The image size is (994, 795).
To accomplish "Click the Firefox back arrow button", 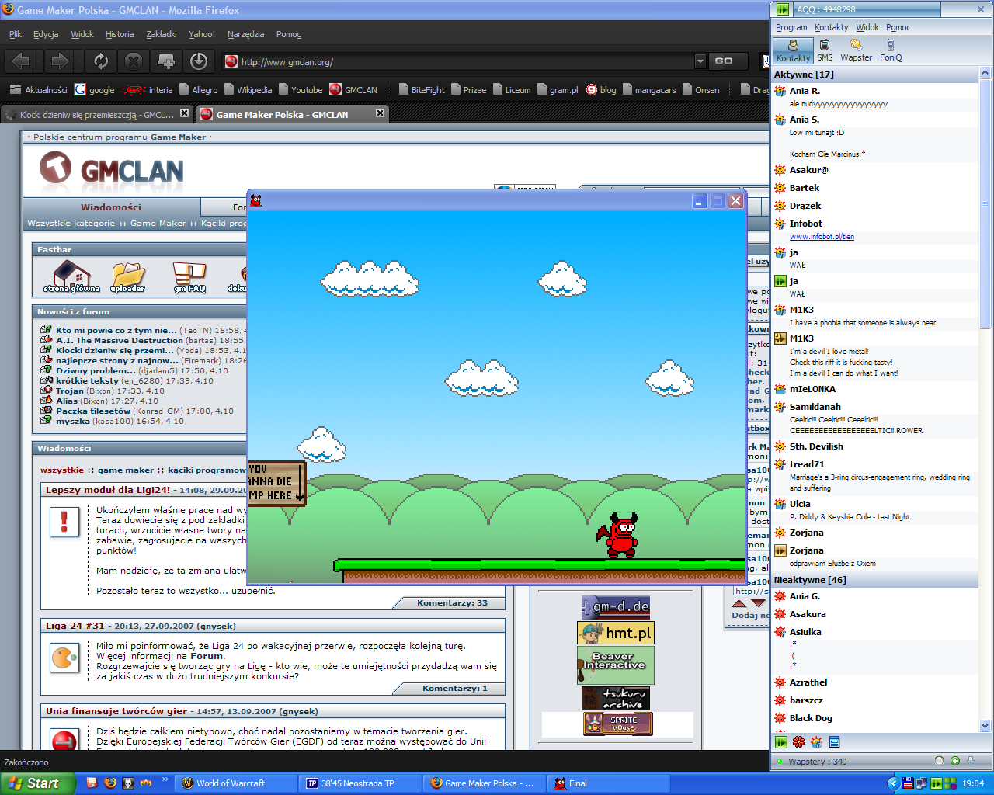I will tap(21, 61).
